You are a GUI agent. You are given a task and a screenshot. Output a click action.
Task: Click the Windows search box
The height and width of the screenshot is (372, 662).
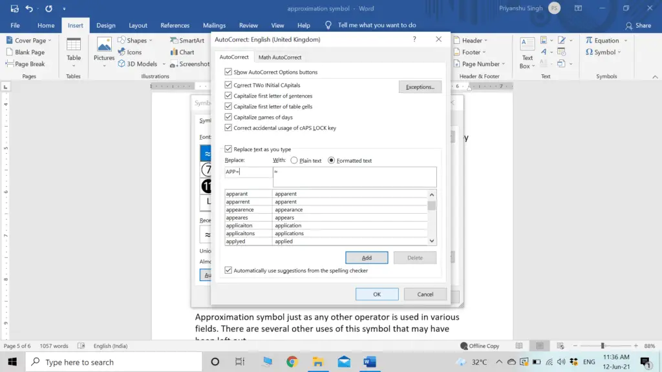[114, 362]
